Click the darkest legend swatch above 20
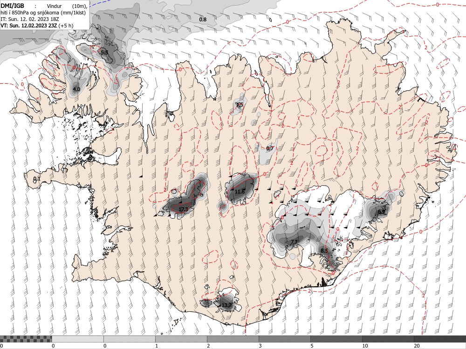 (x=440, y=339)
